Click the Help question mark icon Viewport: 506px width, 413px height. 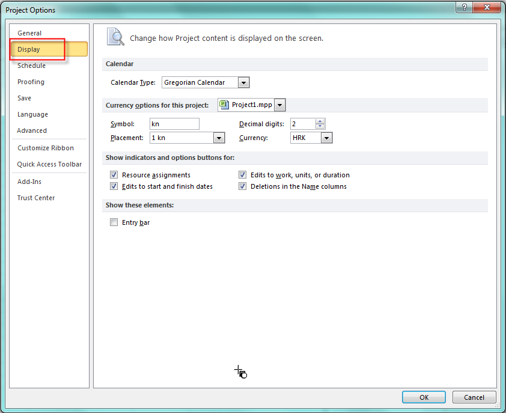click(463, 7)
